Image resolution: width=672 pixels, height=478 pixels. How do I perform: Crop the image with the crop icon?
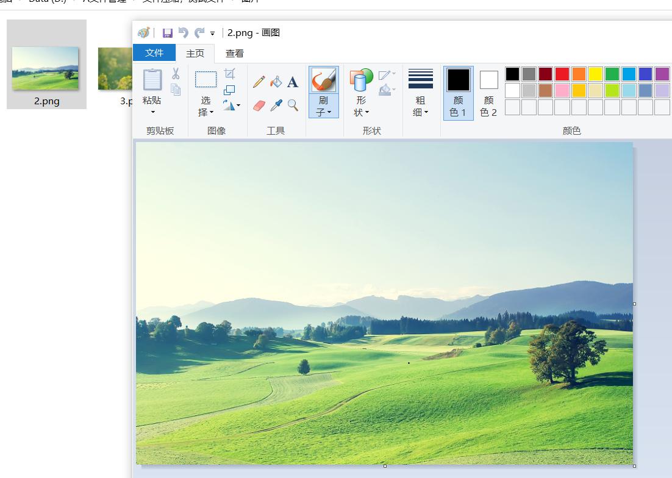tap(230, 74)
